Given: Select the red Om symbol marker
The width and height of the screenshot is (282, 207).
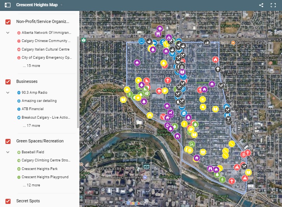Looking at the screenshot, I should pos(243,154).
